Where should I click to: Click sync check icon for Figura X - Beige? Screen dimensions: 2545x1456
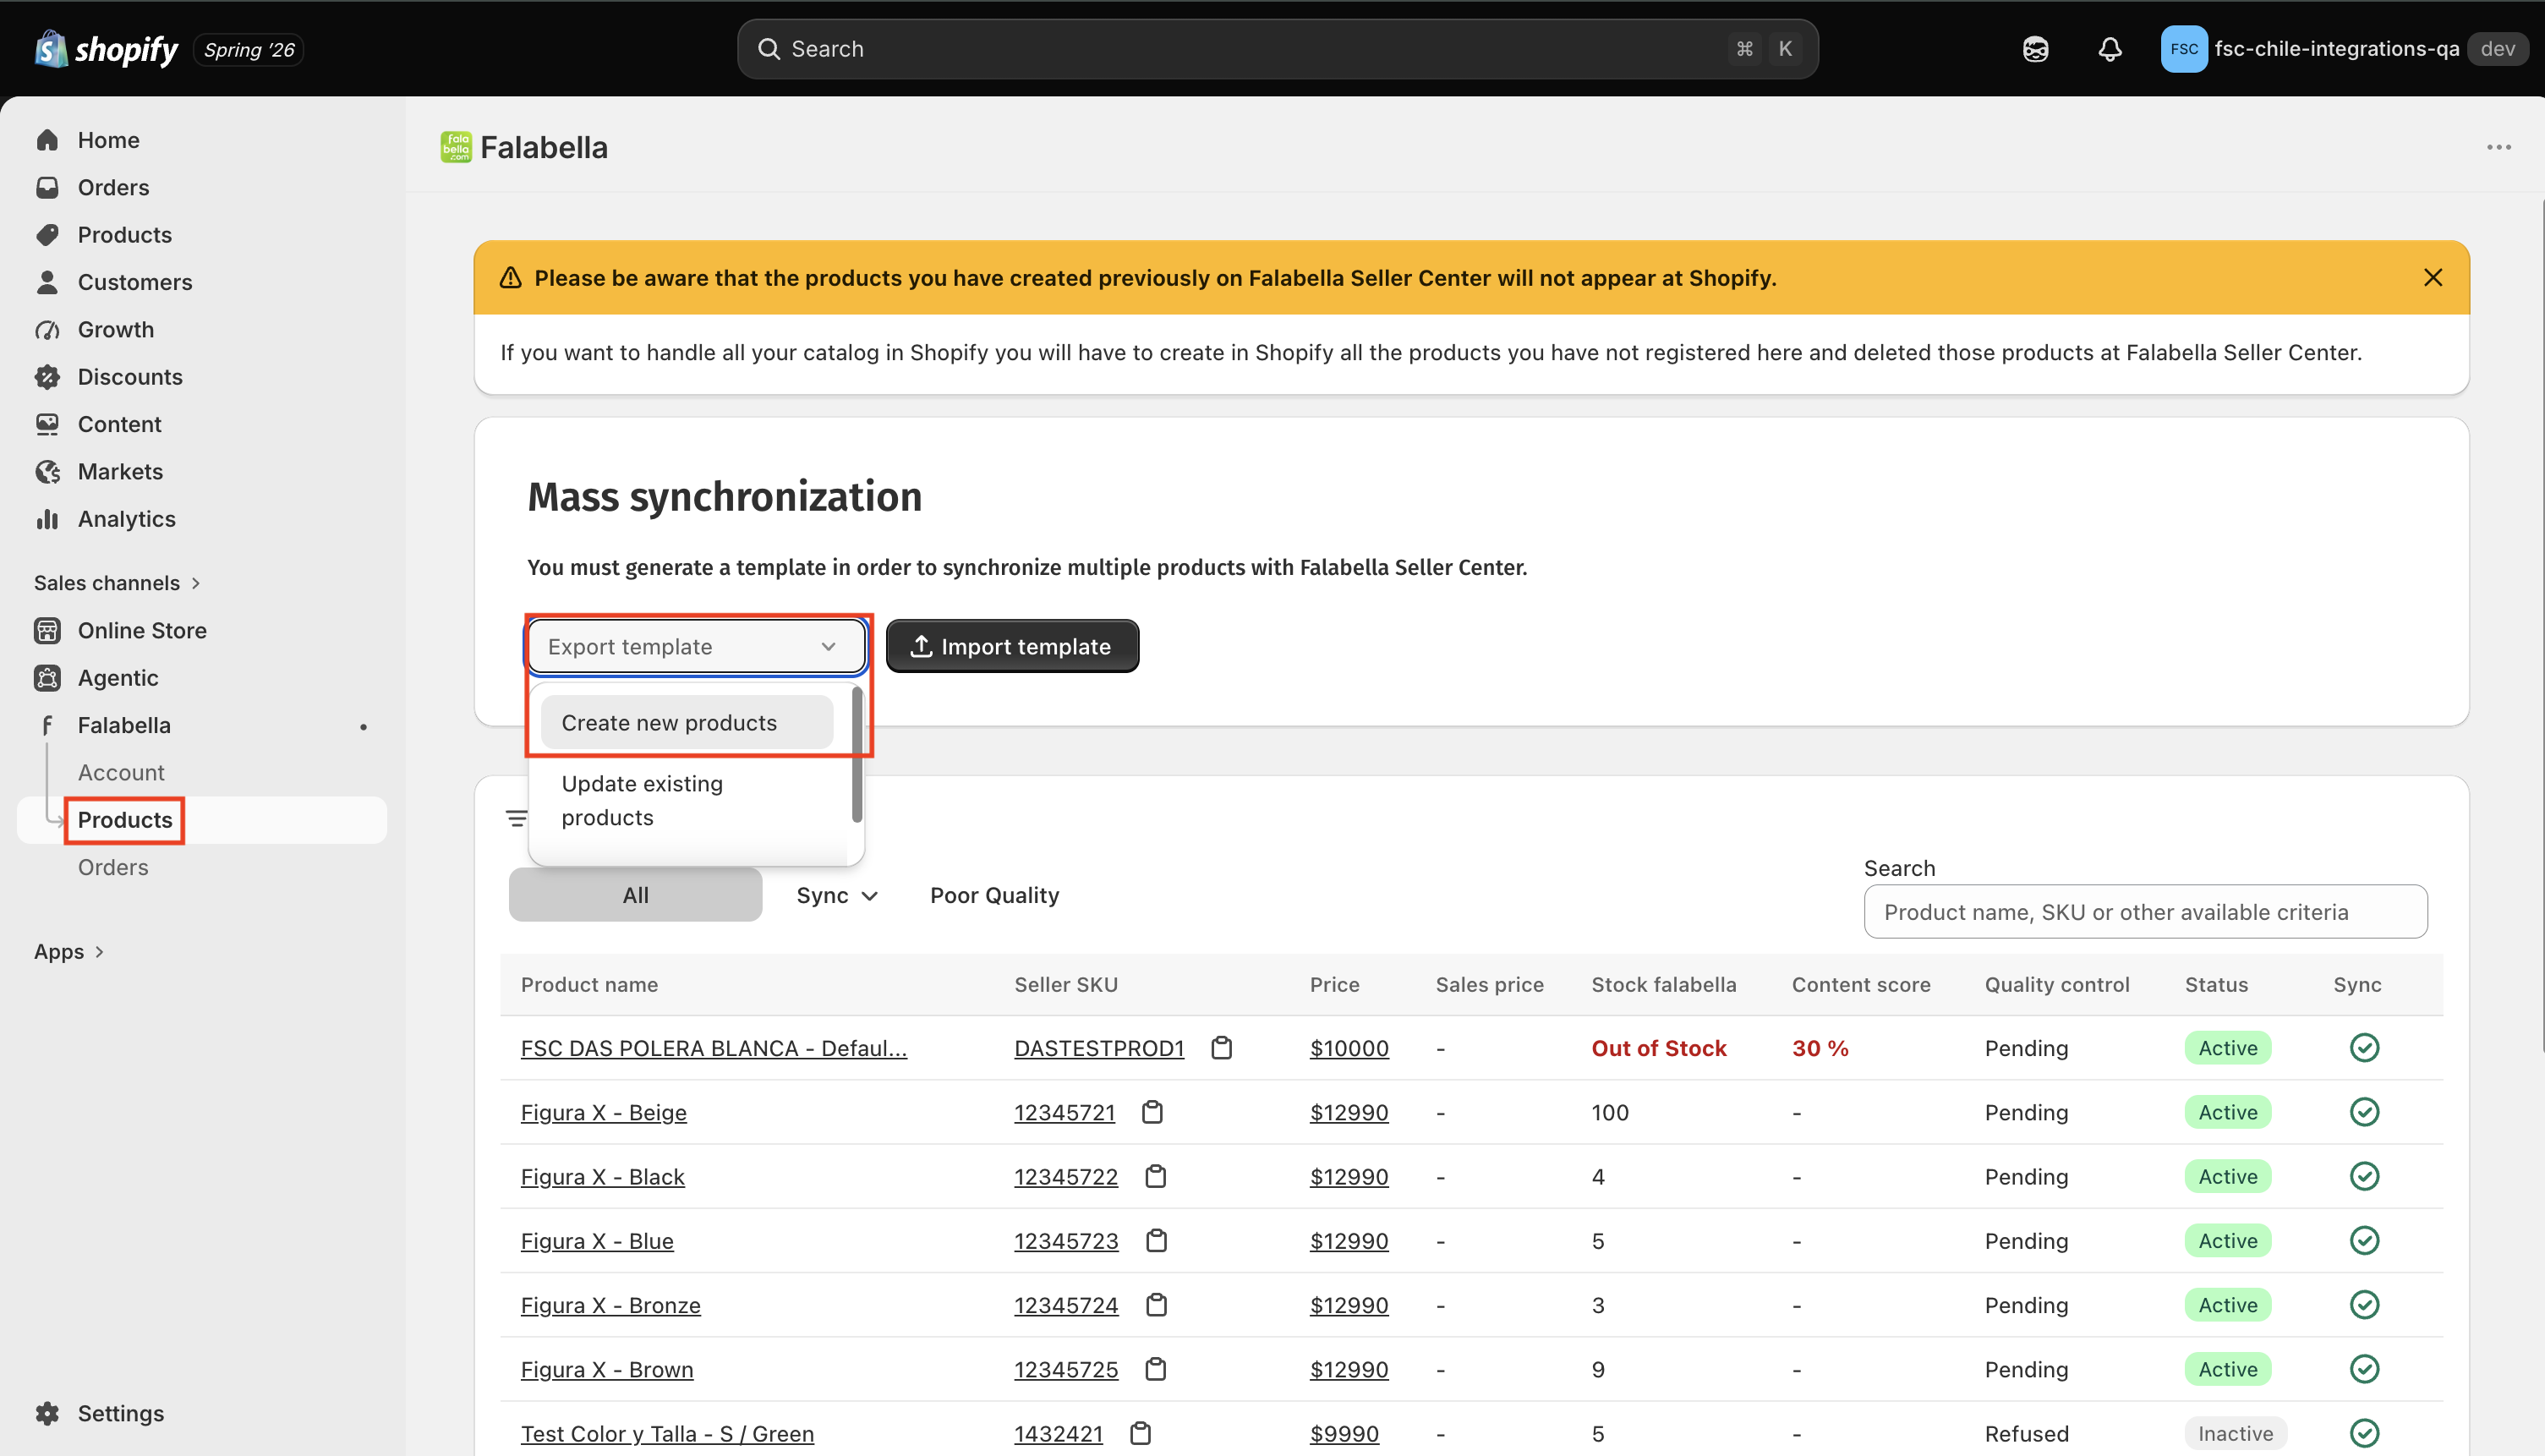(2364, 1112)
